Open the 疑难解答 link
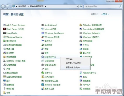This screenshot has width=124, height=96. pyautogui.click(x=10, y=85)
